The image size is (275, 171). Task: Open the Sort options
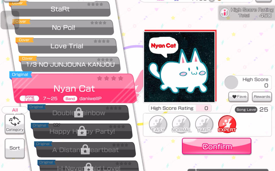[x=15, y=148]
